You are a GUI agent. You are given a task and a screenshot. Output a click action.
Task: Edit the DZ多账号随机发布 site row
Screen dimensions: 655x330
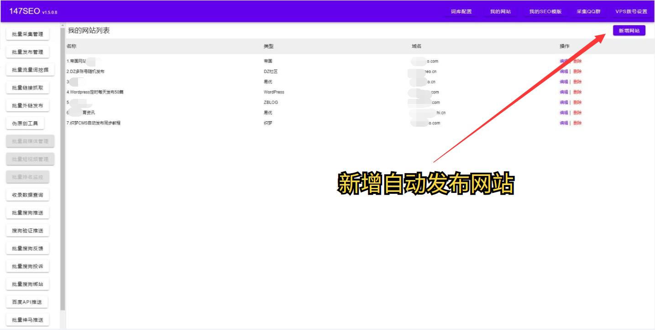pos(564,72)
